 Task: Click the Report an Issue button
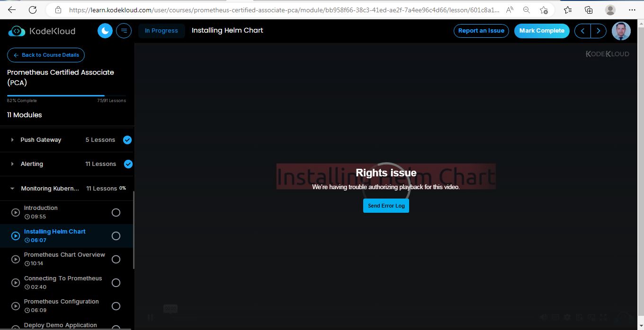[481, 31]
